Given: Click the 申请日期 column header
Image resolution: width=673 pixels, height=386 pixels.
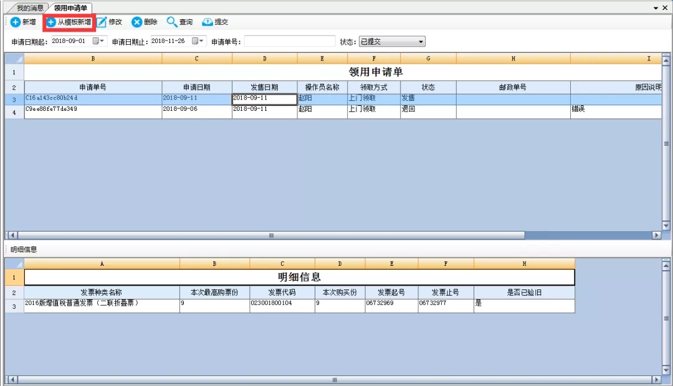Looking at the screenshot, I should [x=196, y=87].
